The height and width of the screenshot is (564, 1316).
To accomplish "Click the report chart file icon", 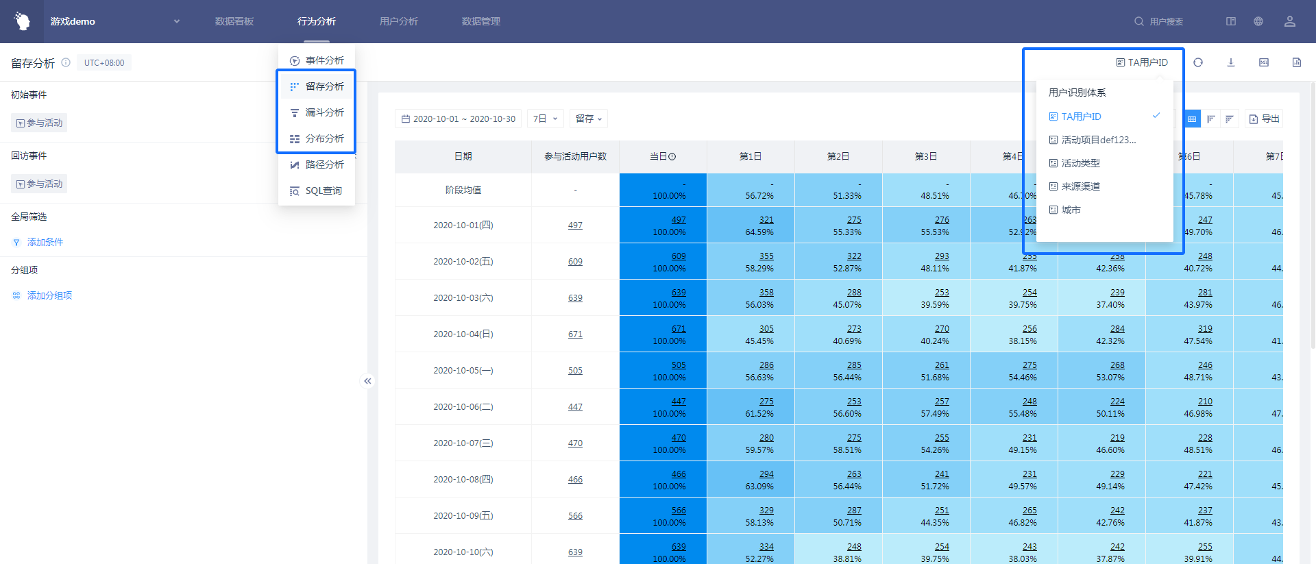I will (x=1297, y=62).
